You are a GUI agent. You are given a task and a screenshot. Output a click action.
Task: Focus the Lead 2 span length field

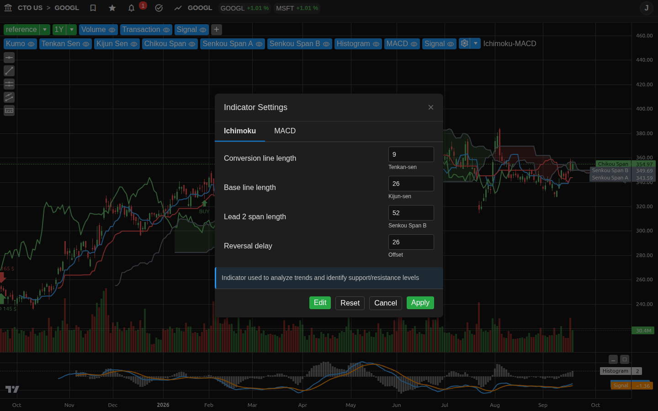[x=411, y=213]
